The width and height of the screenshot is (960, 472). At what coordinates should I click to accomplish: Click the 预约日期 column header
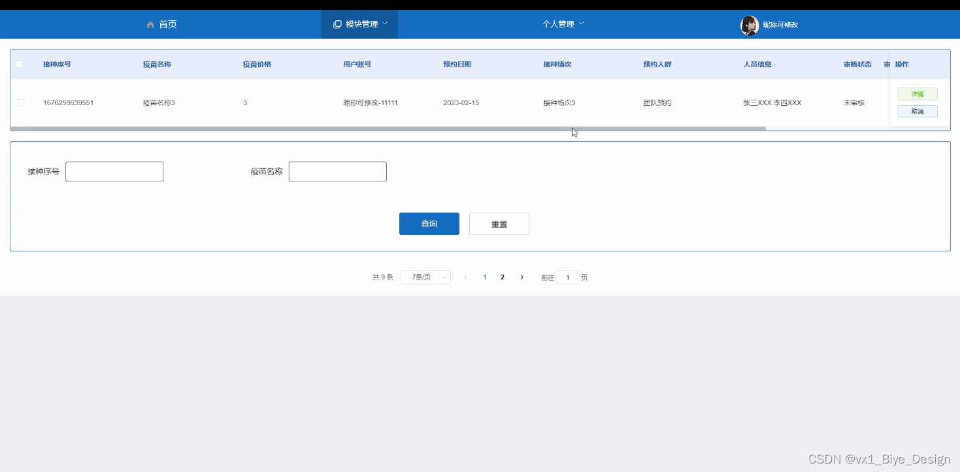(x=457, y=65)
